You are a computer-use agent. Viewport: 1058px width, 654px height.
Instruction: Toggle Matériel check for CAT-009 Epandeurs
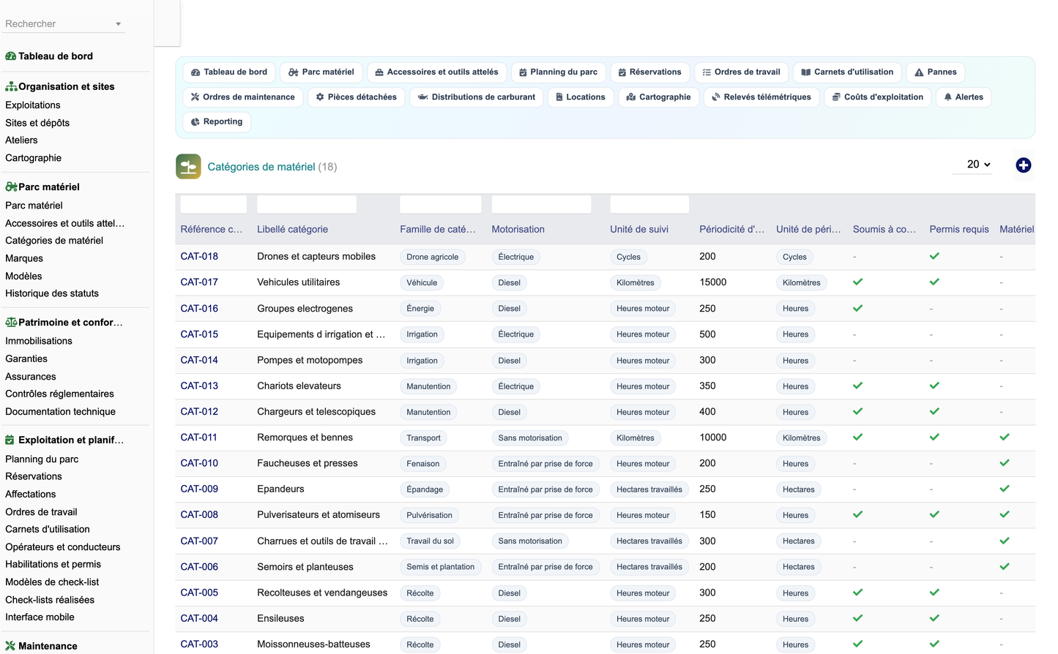1005,489
